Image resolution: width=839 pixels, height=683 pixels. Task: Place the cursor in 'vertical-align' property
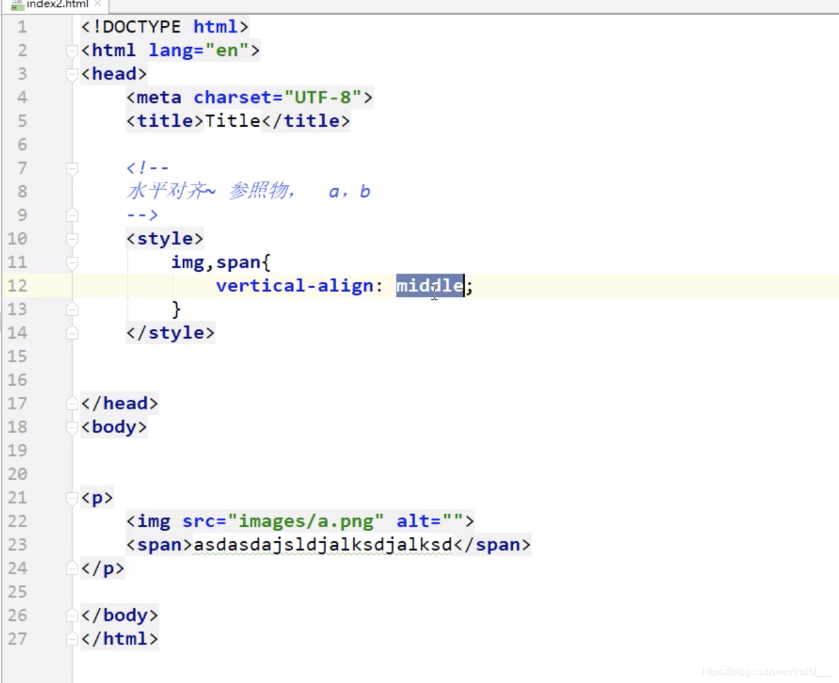click(x=294, y=286)
